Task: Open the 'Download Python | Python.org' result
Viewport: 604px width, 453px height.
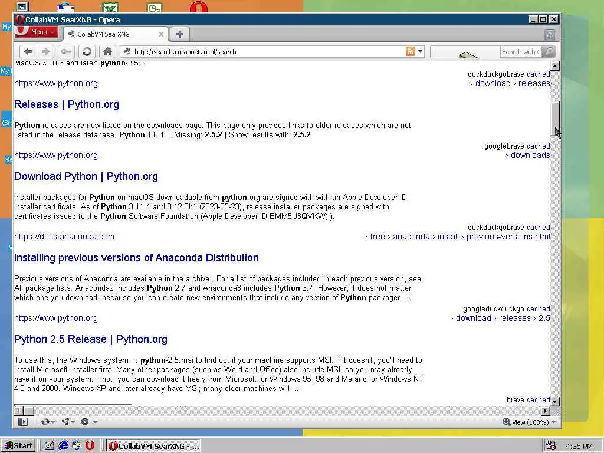Action: coord(86,176)
